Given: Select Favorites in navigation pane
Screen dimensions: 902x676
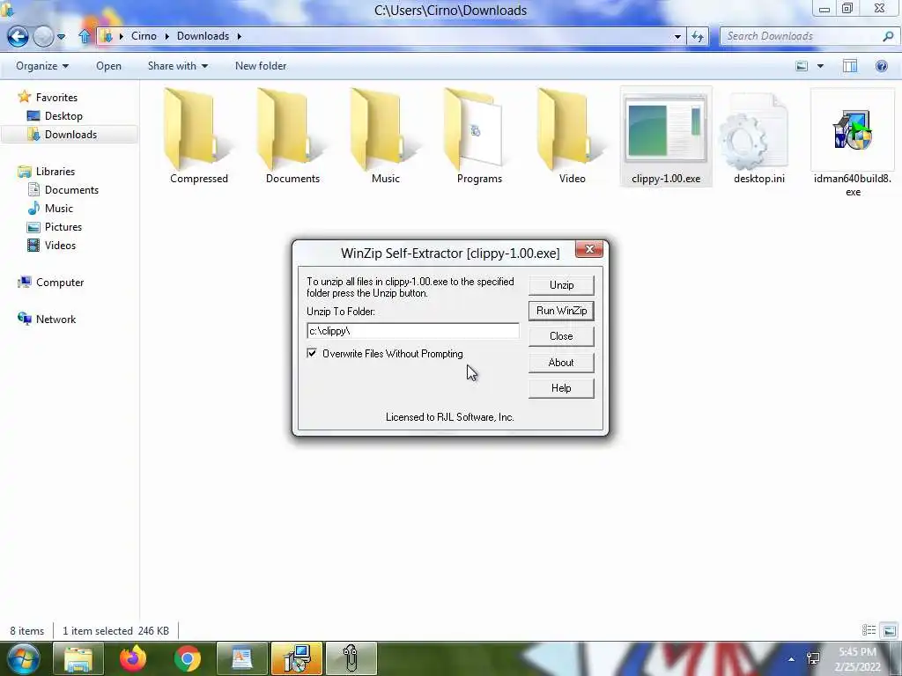Looking at the screenshot, I should point(56,98).
